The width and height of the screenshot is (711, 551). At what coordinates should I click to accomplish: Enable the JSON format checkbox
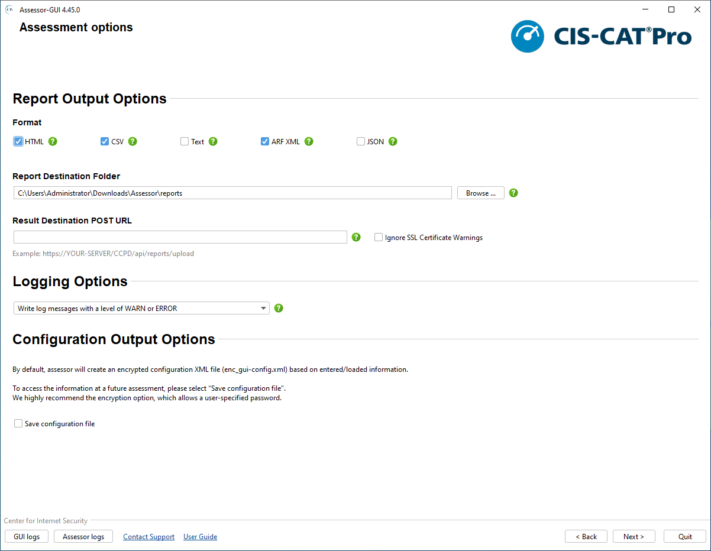(x=361, y=142)
